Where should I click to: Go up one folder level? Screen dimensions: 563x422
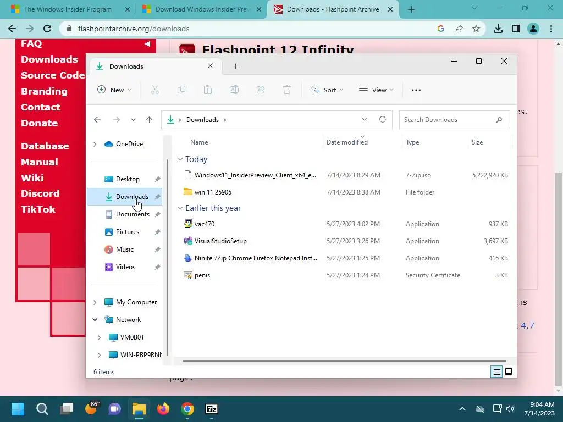coord(150,120)
